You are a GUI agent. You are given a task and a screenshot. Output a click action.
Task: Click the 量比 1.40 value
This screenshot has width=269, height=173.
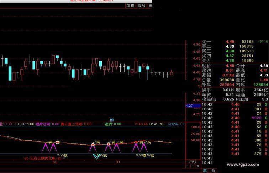point(264,80)
